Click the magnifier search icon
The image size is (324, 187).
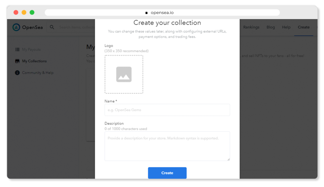click(52, 27)
